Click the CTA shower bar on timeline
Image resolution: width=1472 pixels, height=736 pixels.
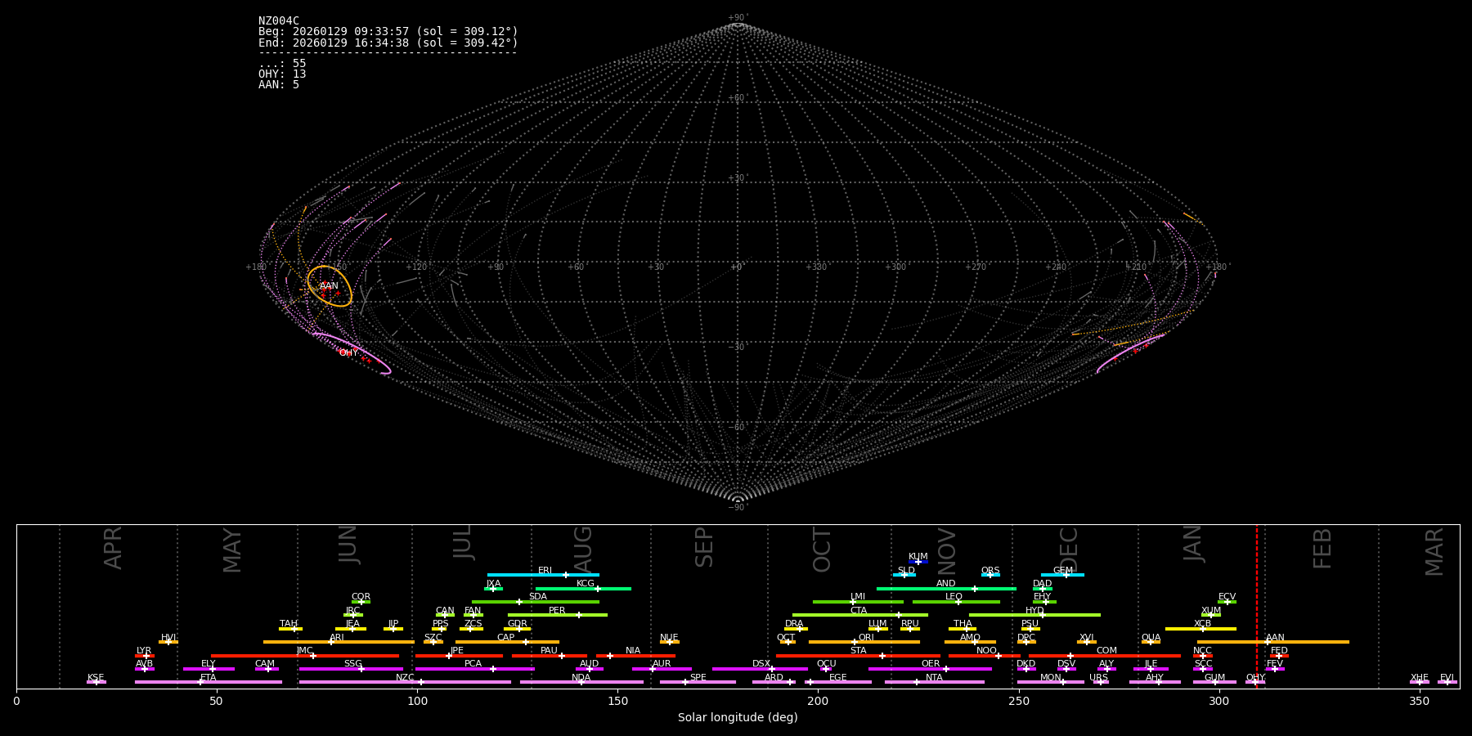pyautogui.click(x=860, y=615)
